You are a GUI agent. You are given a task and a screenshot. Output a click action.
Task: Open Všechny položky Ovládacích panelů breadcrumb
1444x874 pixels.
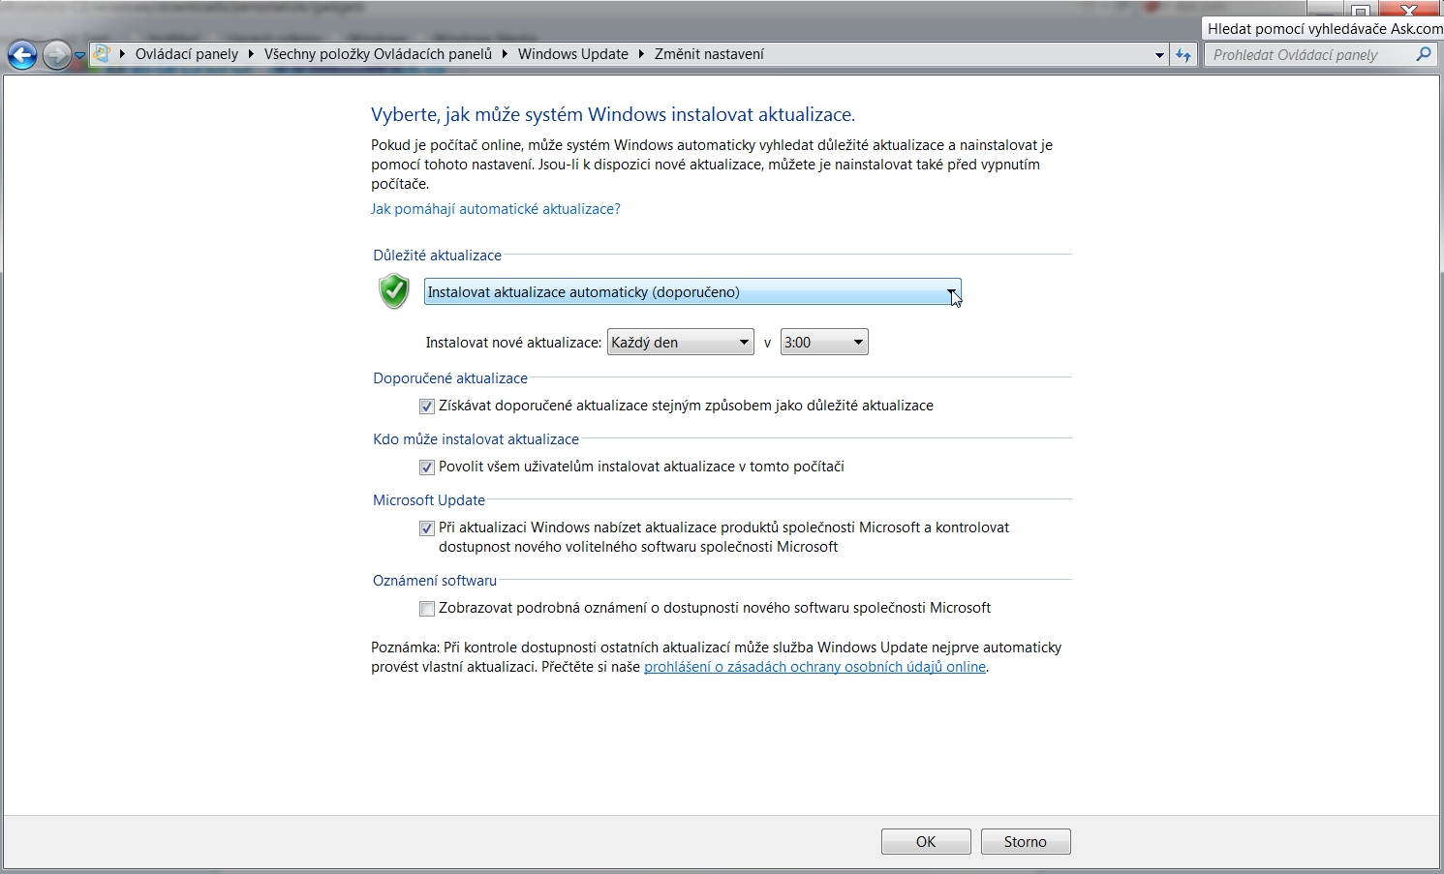[x=378, y=54]
